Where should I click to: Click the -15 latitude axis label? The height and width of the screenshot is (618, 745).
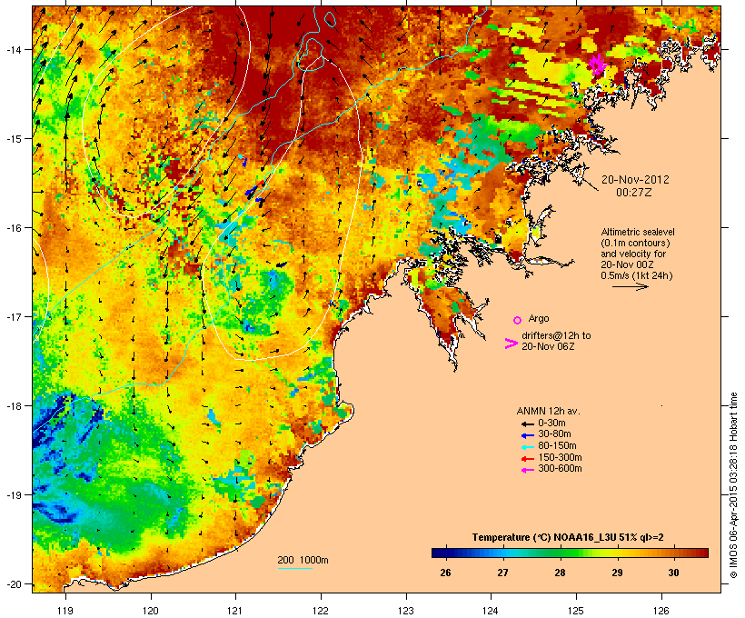tap(13, 139)
